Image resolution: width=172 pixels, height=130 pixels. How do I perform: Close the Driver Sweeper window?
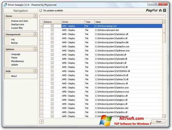(x=163, y=4)
